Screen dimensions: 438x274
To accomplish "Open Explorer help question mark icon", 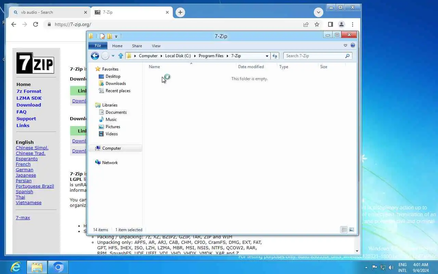I will 353,45.
